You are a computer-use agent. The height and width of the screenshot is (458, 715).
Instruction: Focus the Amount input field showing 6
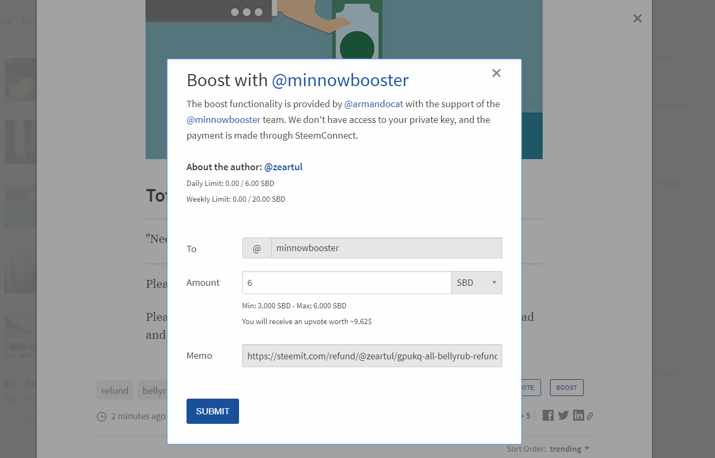click(347, 283)
